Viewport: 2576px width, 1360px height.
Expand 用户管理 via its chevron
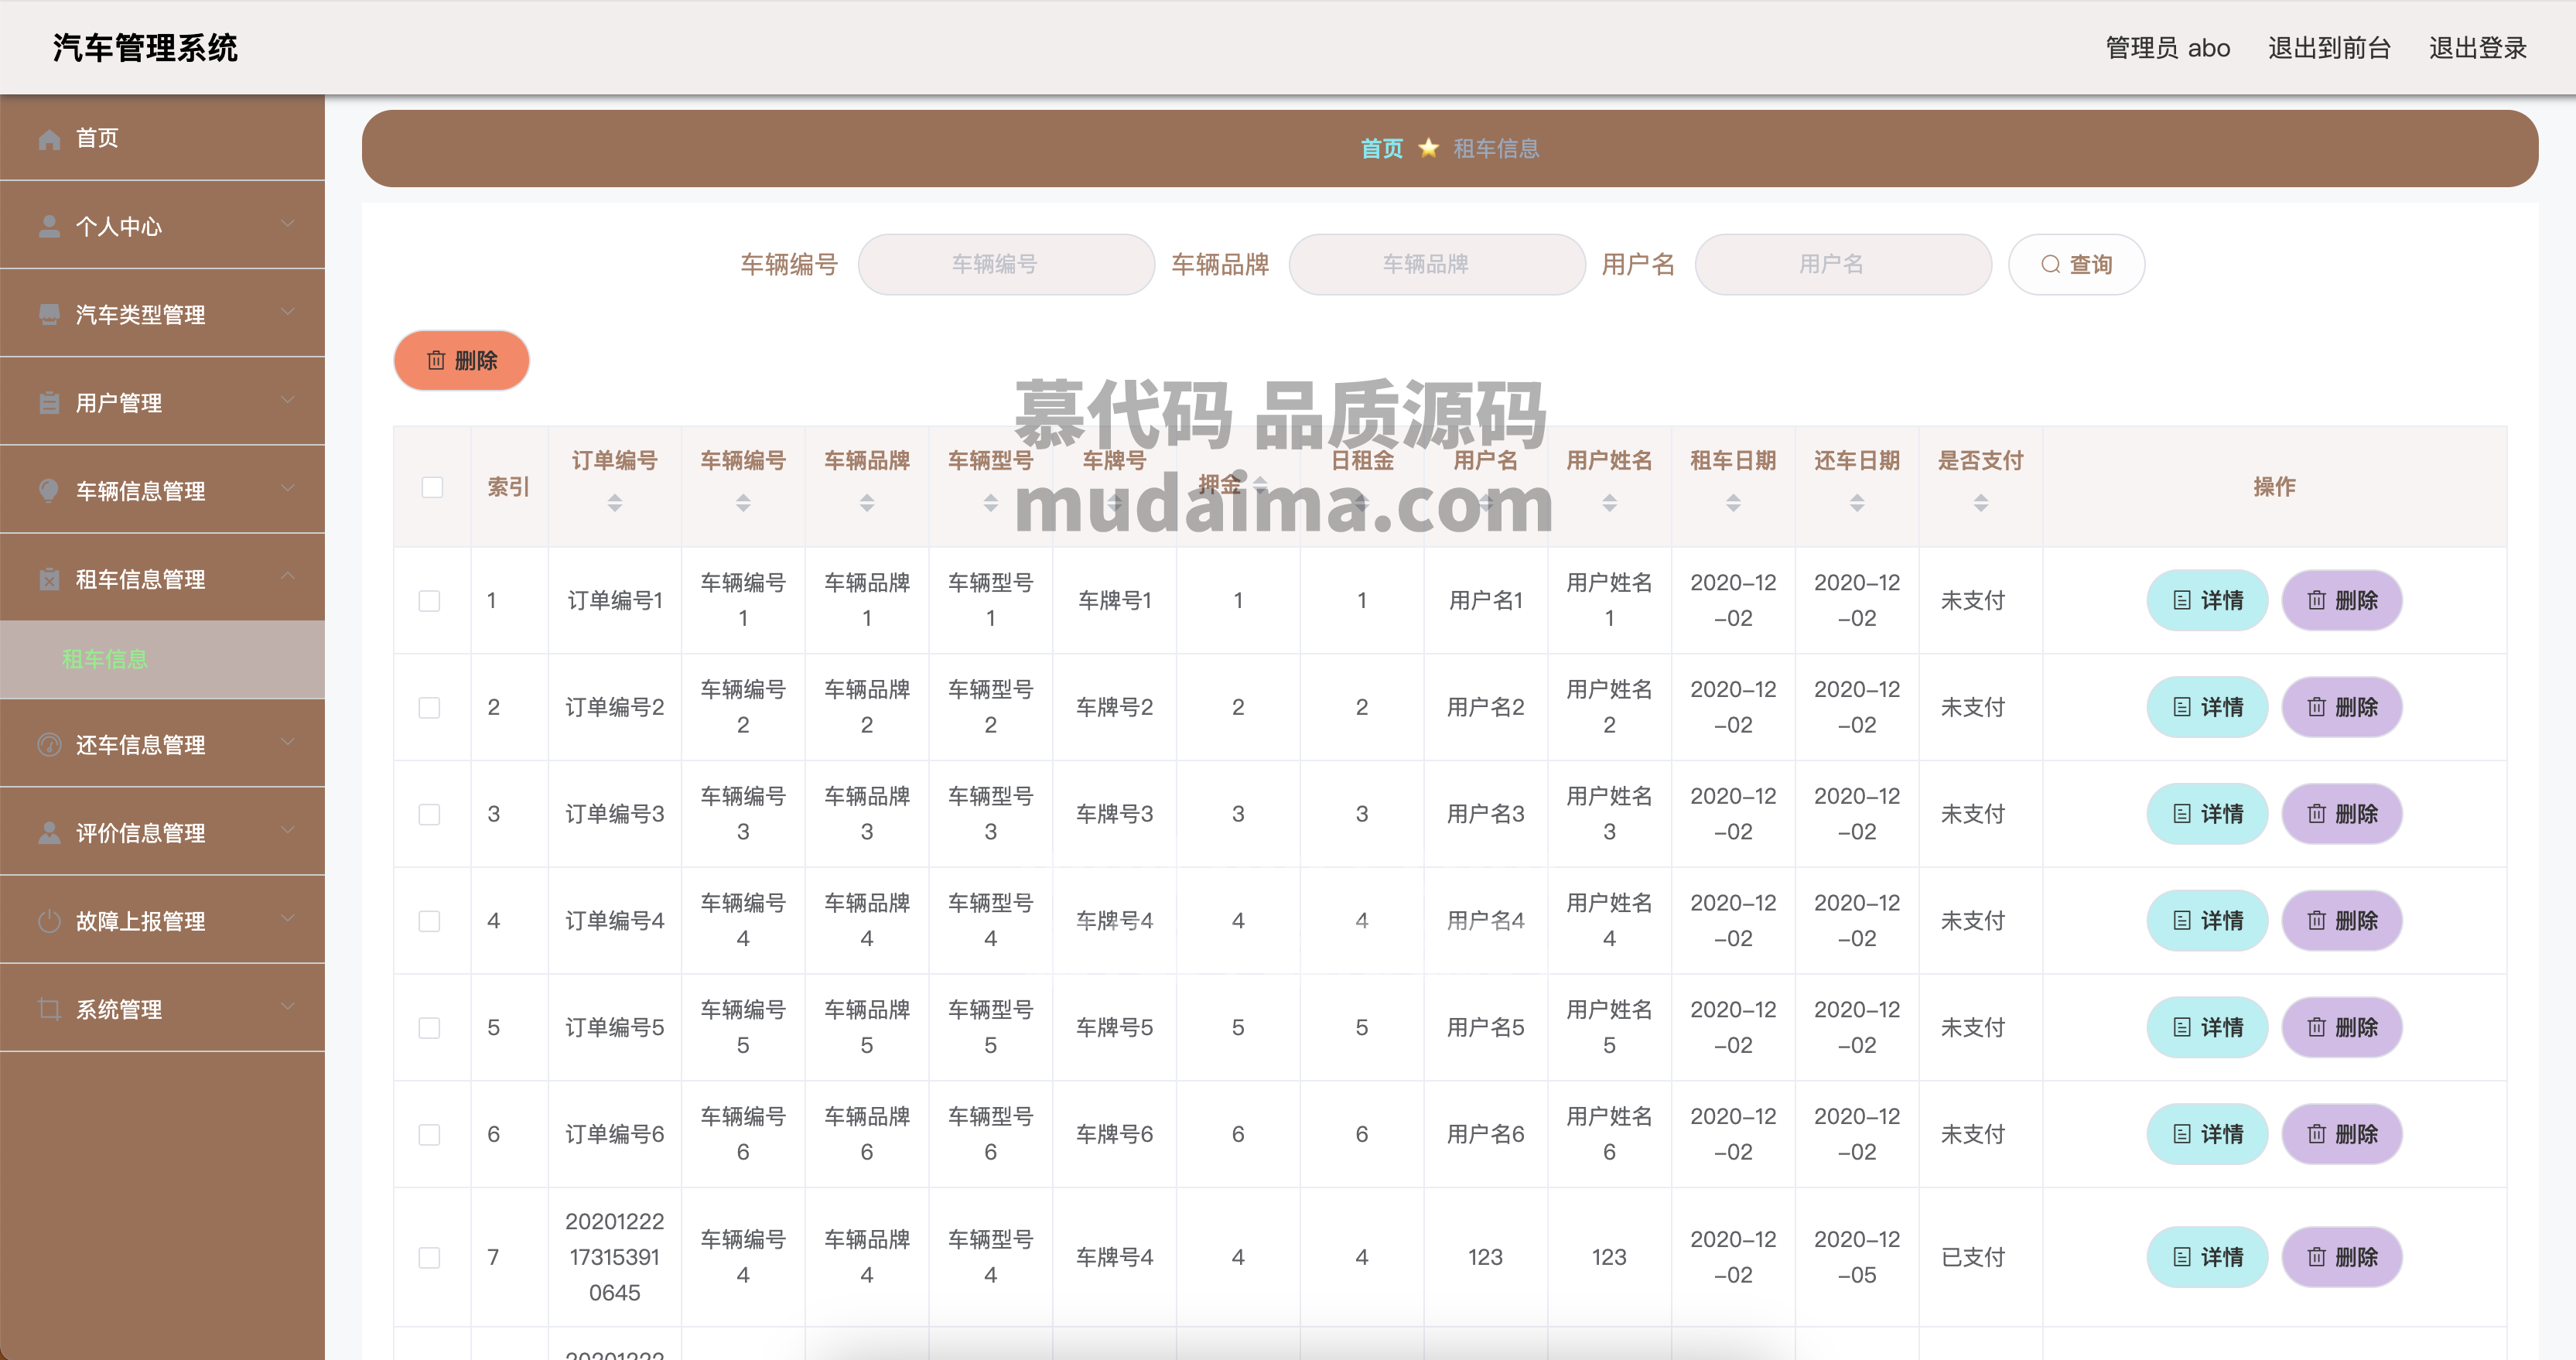(x=288, y=399)
